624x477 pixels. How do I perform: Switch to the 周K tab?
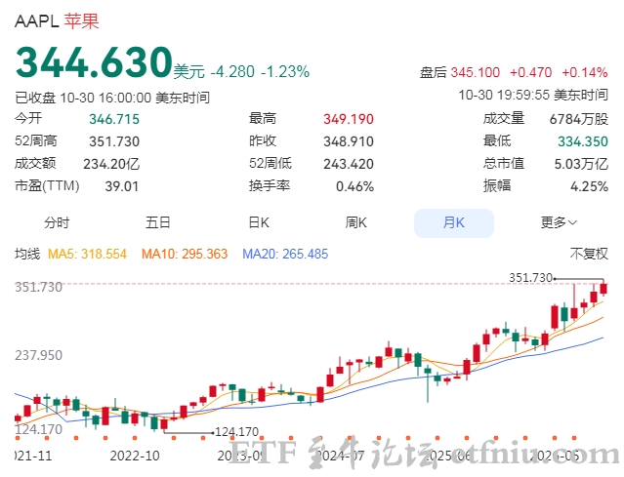click(356, 222)
